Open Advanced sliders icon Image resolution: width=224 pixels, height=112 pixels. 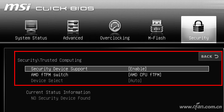pos(73,26)
